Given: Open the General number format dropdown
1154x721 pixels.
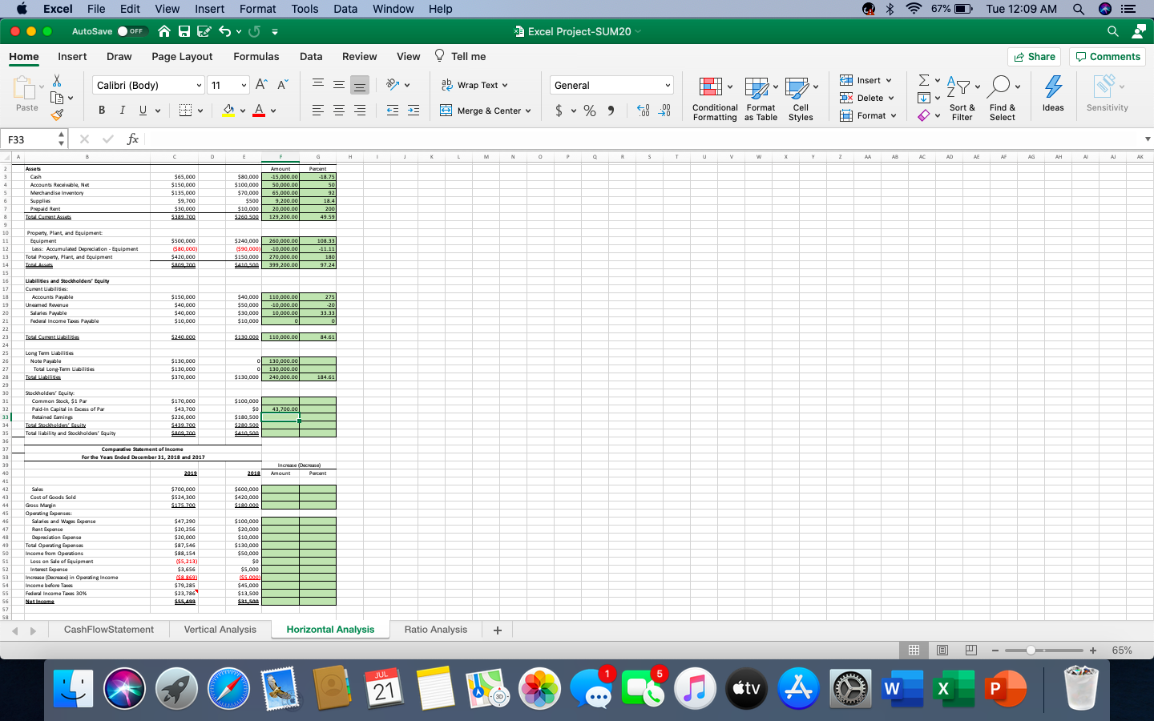Looking at the screenshot, I should click(611, 85).
